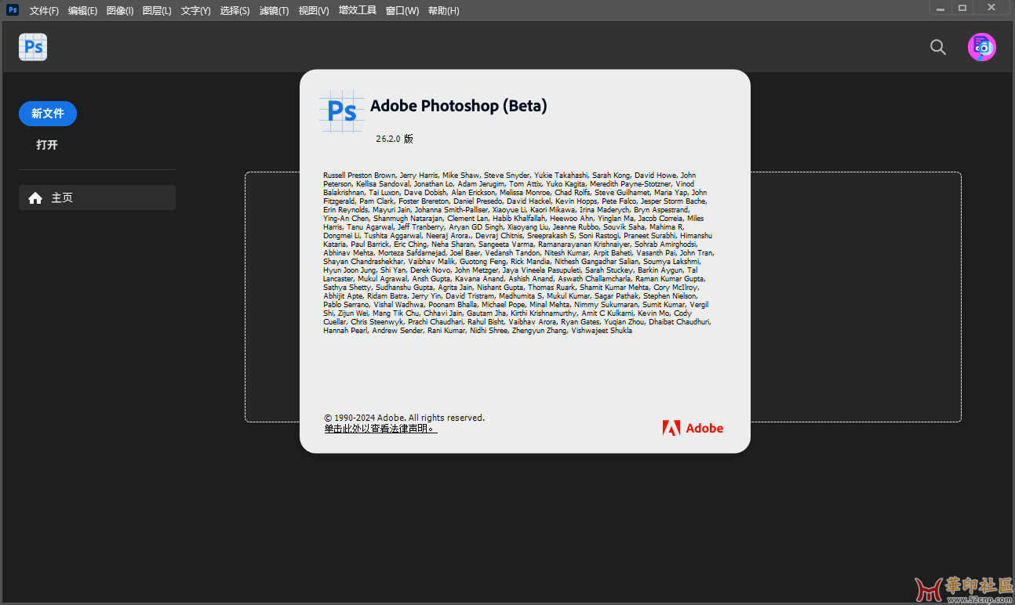Click the 打开 button
Image resolution: width=1015 pixels, height=605 pixels.
coord(47,145)
